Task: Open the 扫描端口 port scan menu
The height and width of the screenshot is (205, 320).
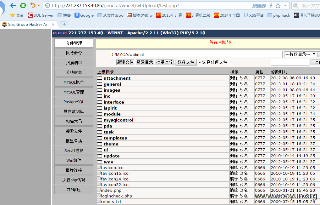Action: coord(74,63)
